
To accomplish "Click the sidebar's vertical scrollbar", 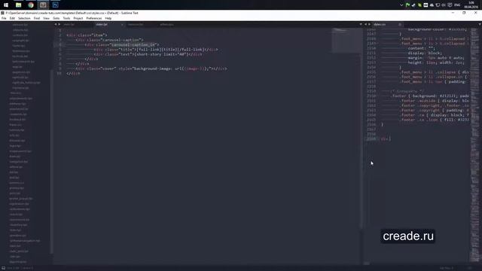I will pyautogui.click(x=51, y=161).
